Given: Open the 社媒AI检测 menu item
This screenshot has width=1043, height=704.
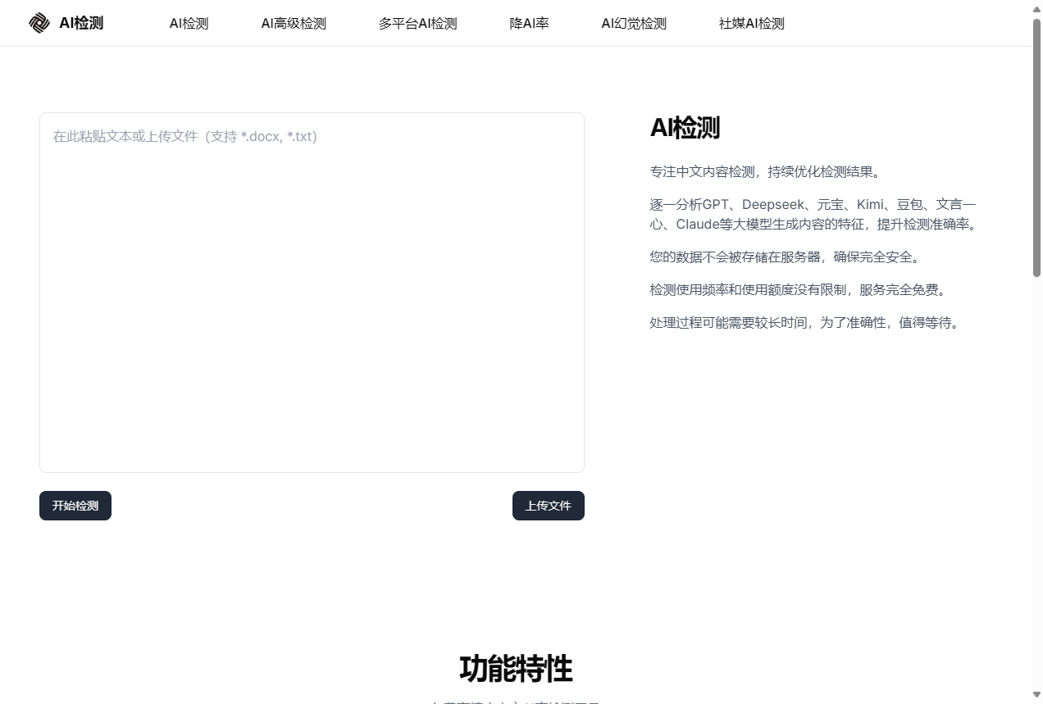Looking at the screenshot, I should pos(751,24).
